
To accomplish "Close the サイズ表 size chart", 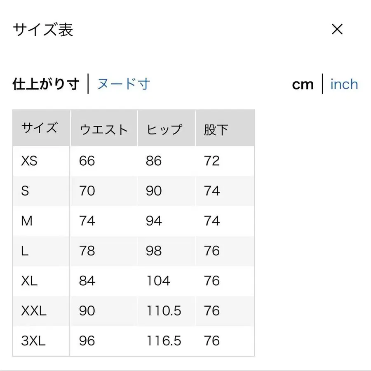I will point(337,29).
